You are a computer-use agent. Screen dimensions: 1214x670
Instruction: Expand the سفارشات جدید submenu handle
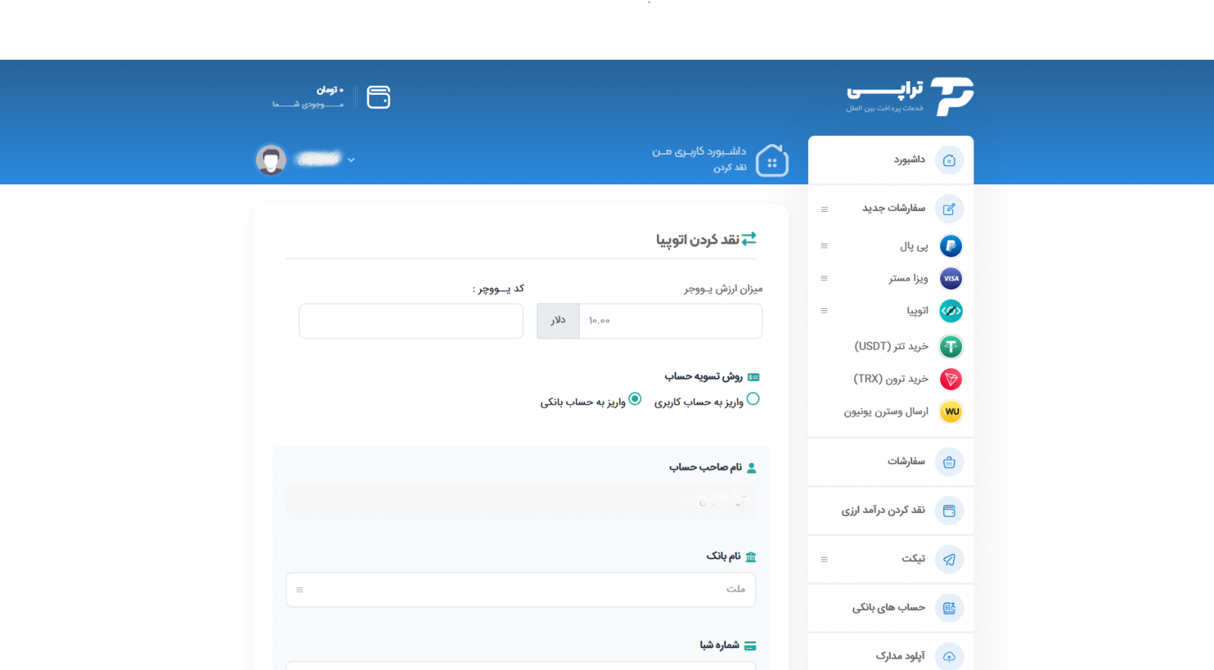824,209
